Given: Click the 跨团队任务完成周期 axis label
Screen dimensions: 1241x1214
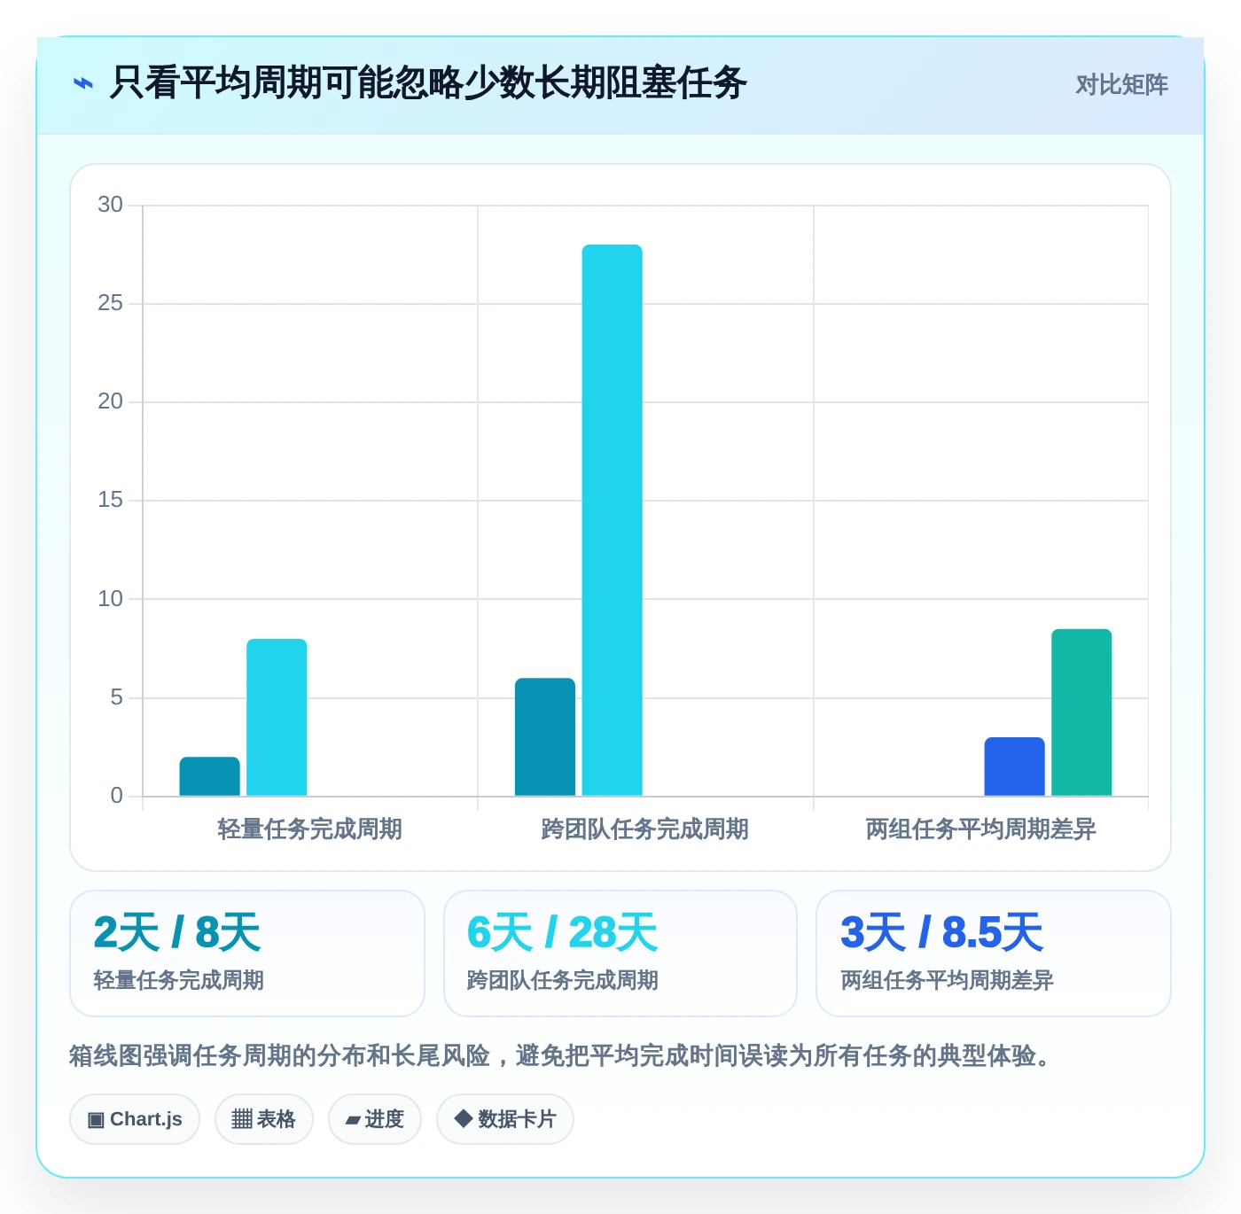Looking at the screenshot, I should (645, 829).
